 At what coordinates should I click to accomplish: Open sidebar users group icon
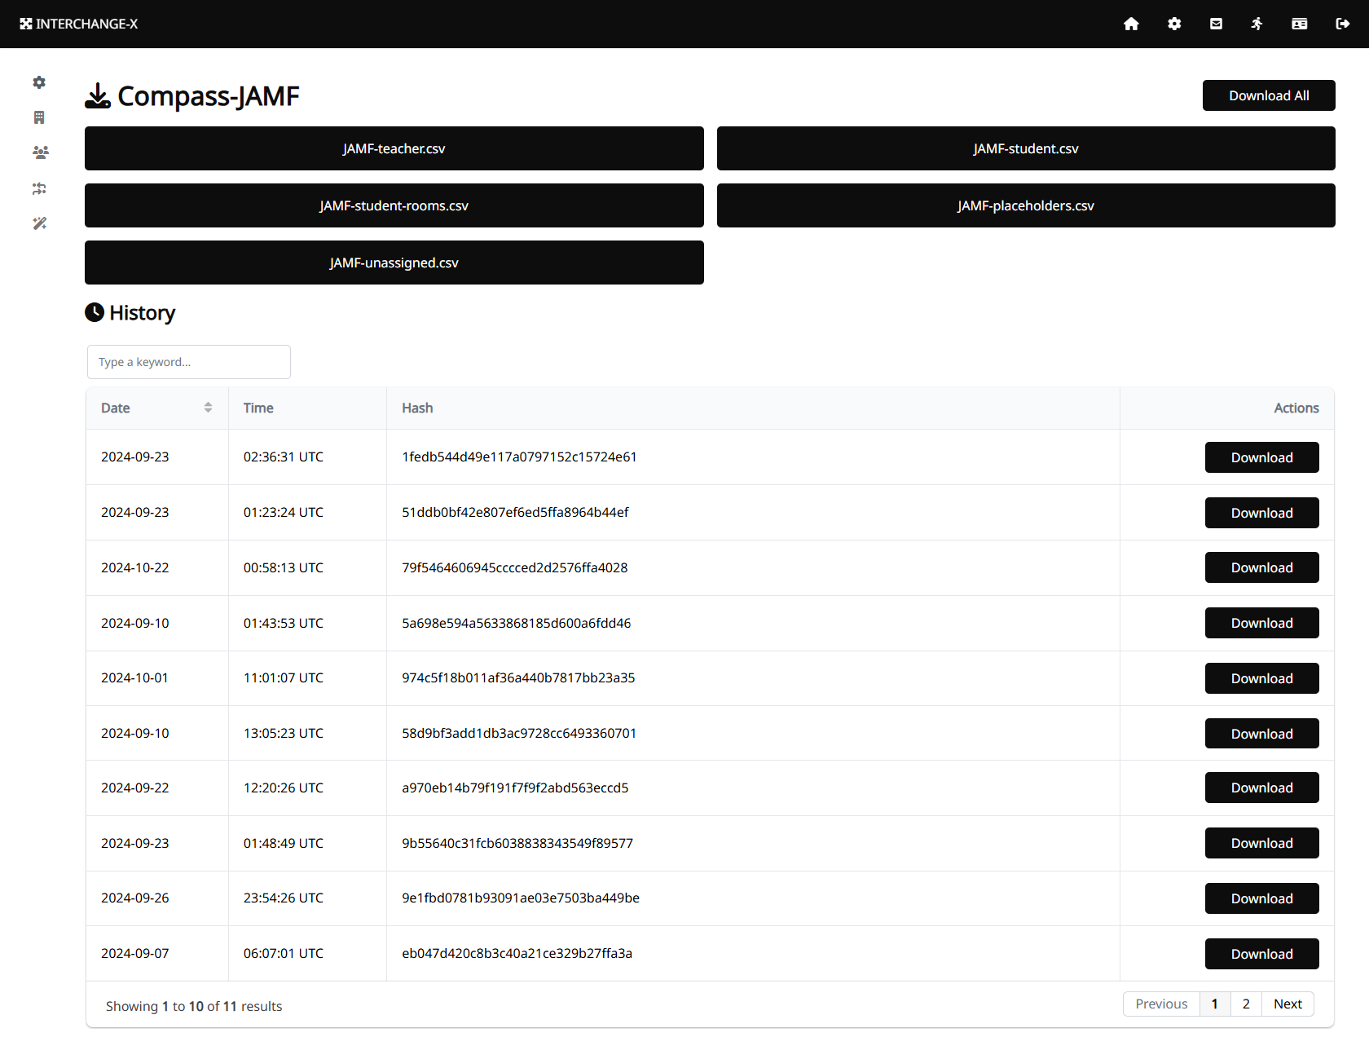click(x=40, y=152)
